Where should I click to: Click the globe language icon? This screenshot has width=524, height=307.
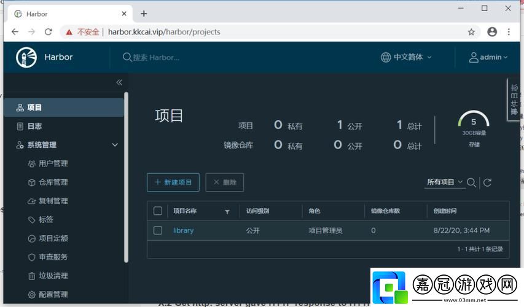pyautogui.click(x=386, y=57)
